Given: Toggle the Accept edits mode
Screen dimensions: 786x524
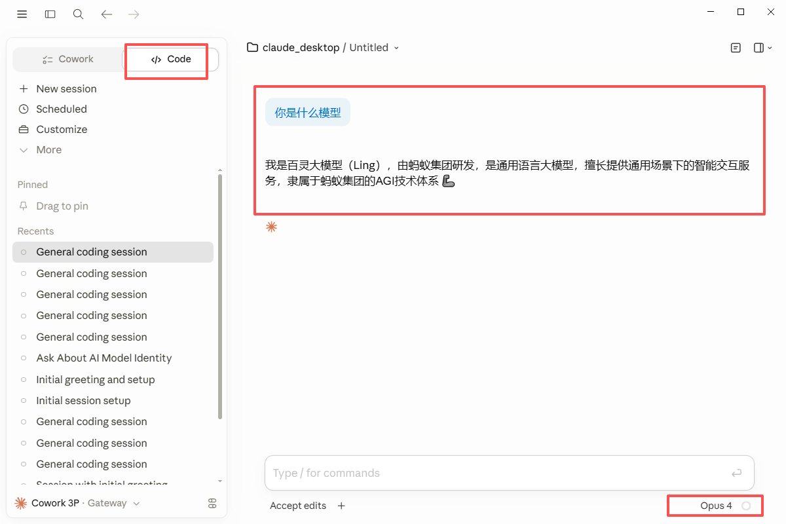Looking at the screenshot, I should [298, 506].
